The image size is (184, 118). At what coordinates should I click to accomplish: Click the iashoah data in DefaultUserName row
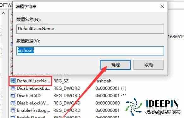coord(104,81)
